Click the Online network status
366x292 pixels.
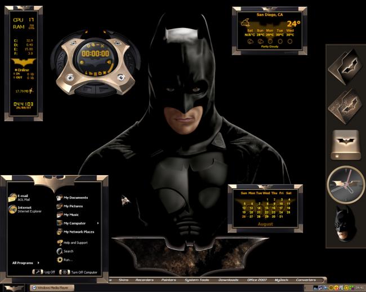tap(22, 70)
